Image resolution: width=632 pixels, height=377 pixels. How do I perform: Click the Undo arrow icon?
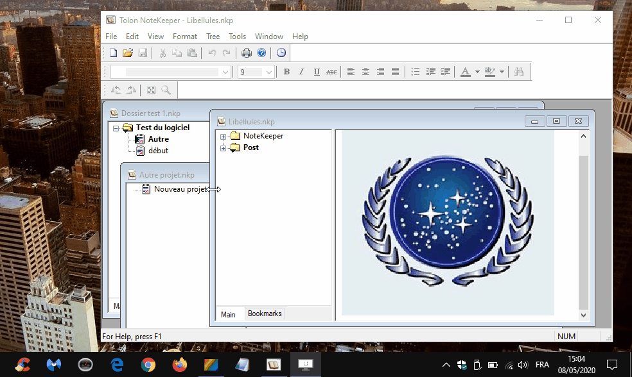(x=212, y=53)
